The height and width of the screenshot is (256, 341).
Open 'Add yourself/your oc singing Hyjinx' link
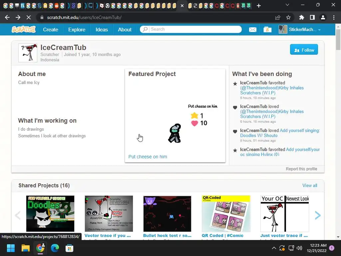[280, 152]
